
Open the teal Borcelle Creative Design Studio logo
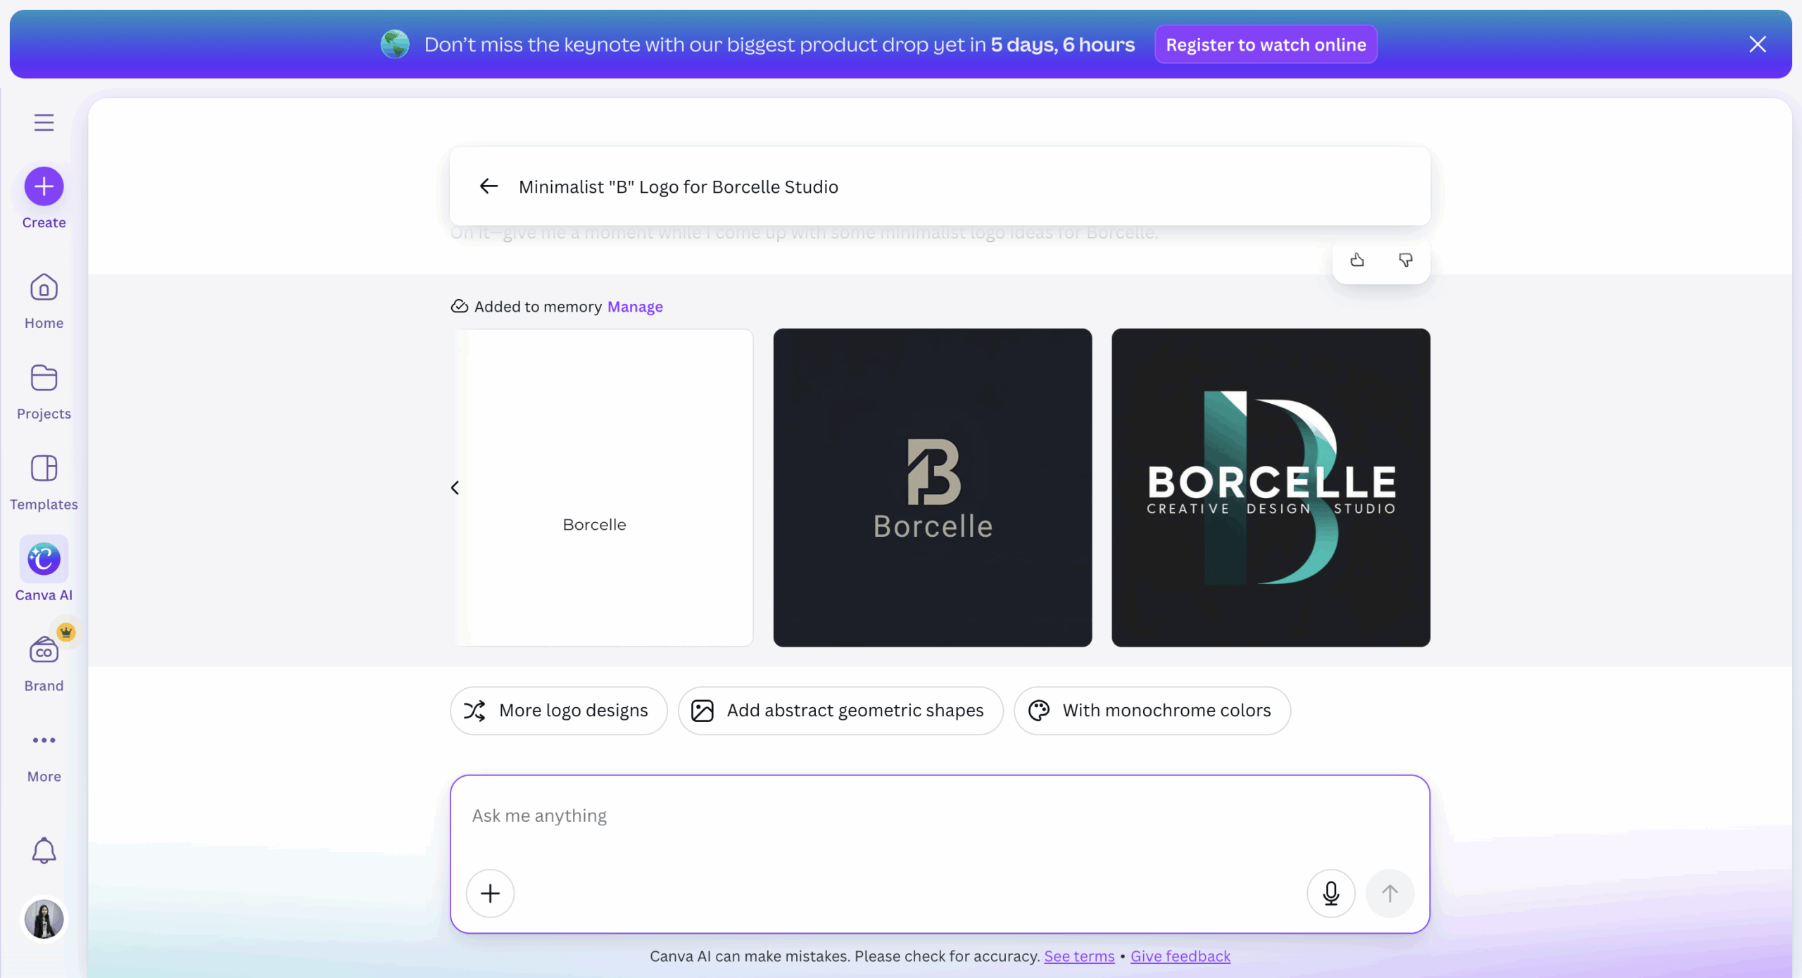point(1270,488)
